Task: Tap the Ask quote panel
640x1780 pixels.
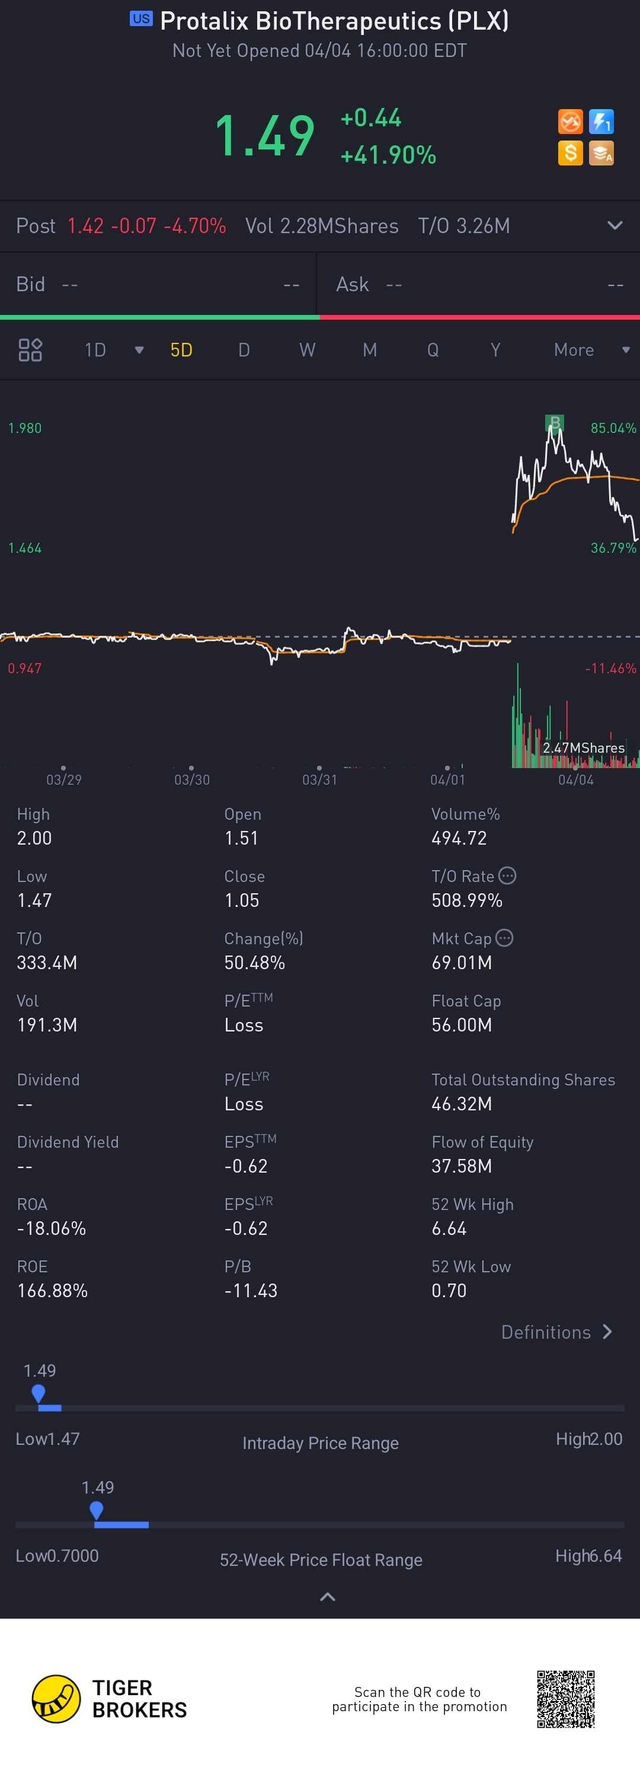Action: point(478,284)
